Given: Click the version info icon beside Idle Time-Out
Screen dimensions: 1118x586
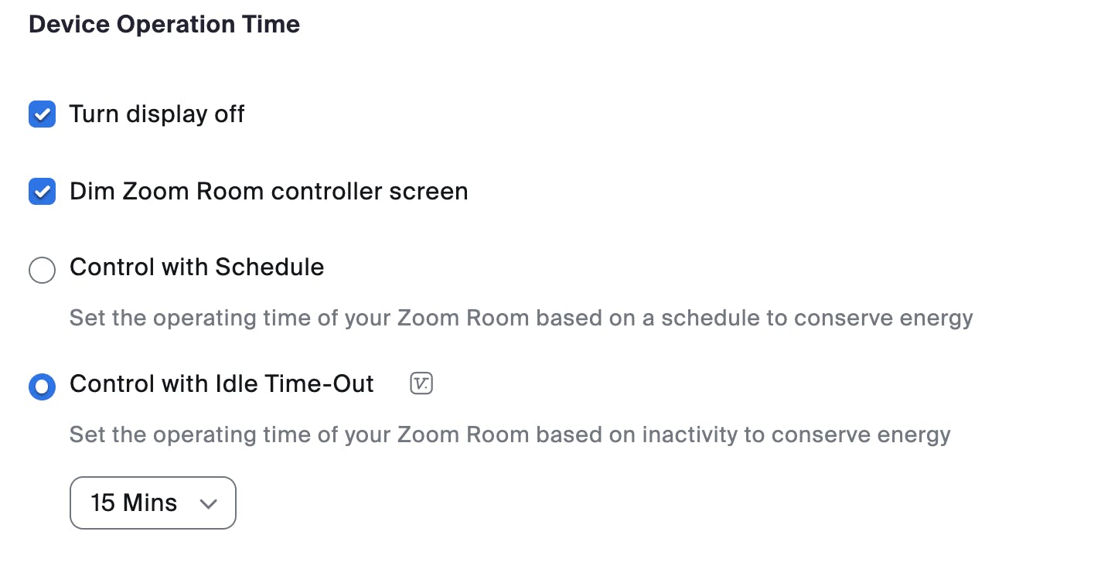Looking at the screenshot, I should point(421,383).
